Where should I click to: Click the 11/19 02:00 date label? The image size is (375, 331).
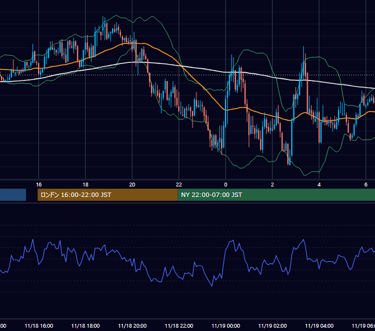272,326
